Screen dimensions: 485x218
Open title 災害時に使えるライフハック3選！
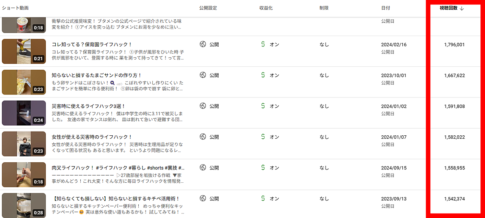(x=89, y=106)
